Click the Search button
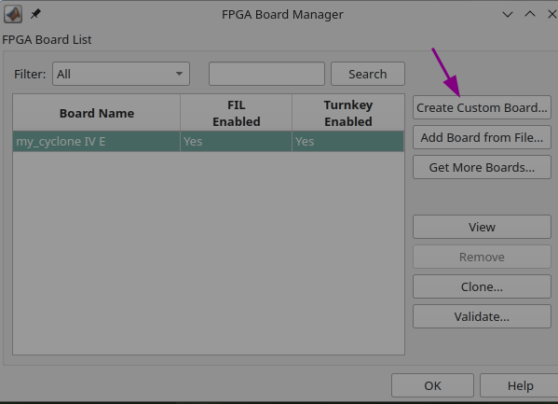 (x=368, y=74)
